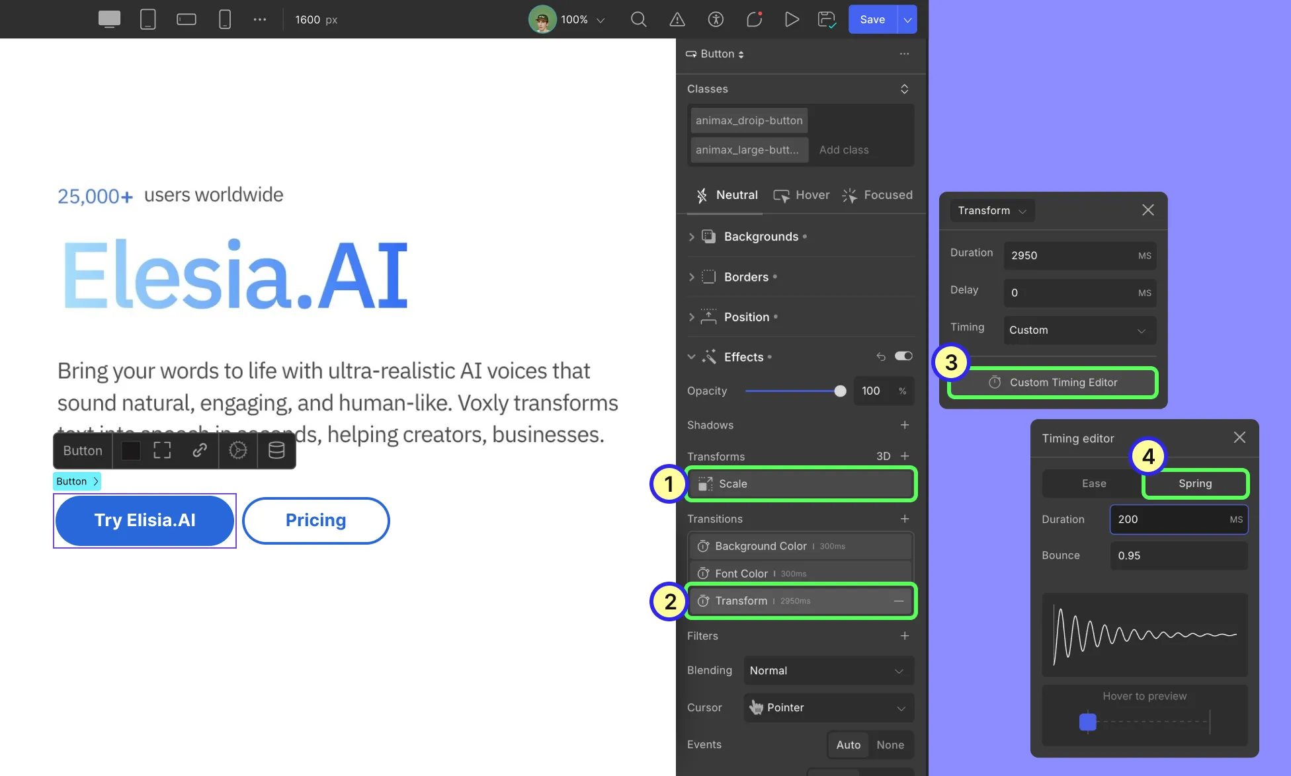Select the Scale transform item

pyautogui.click(x=801, y=484)
